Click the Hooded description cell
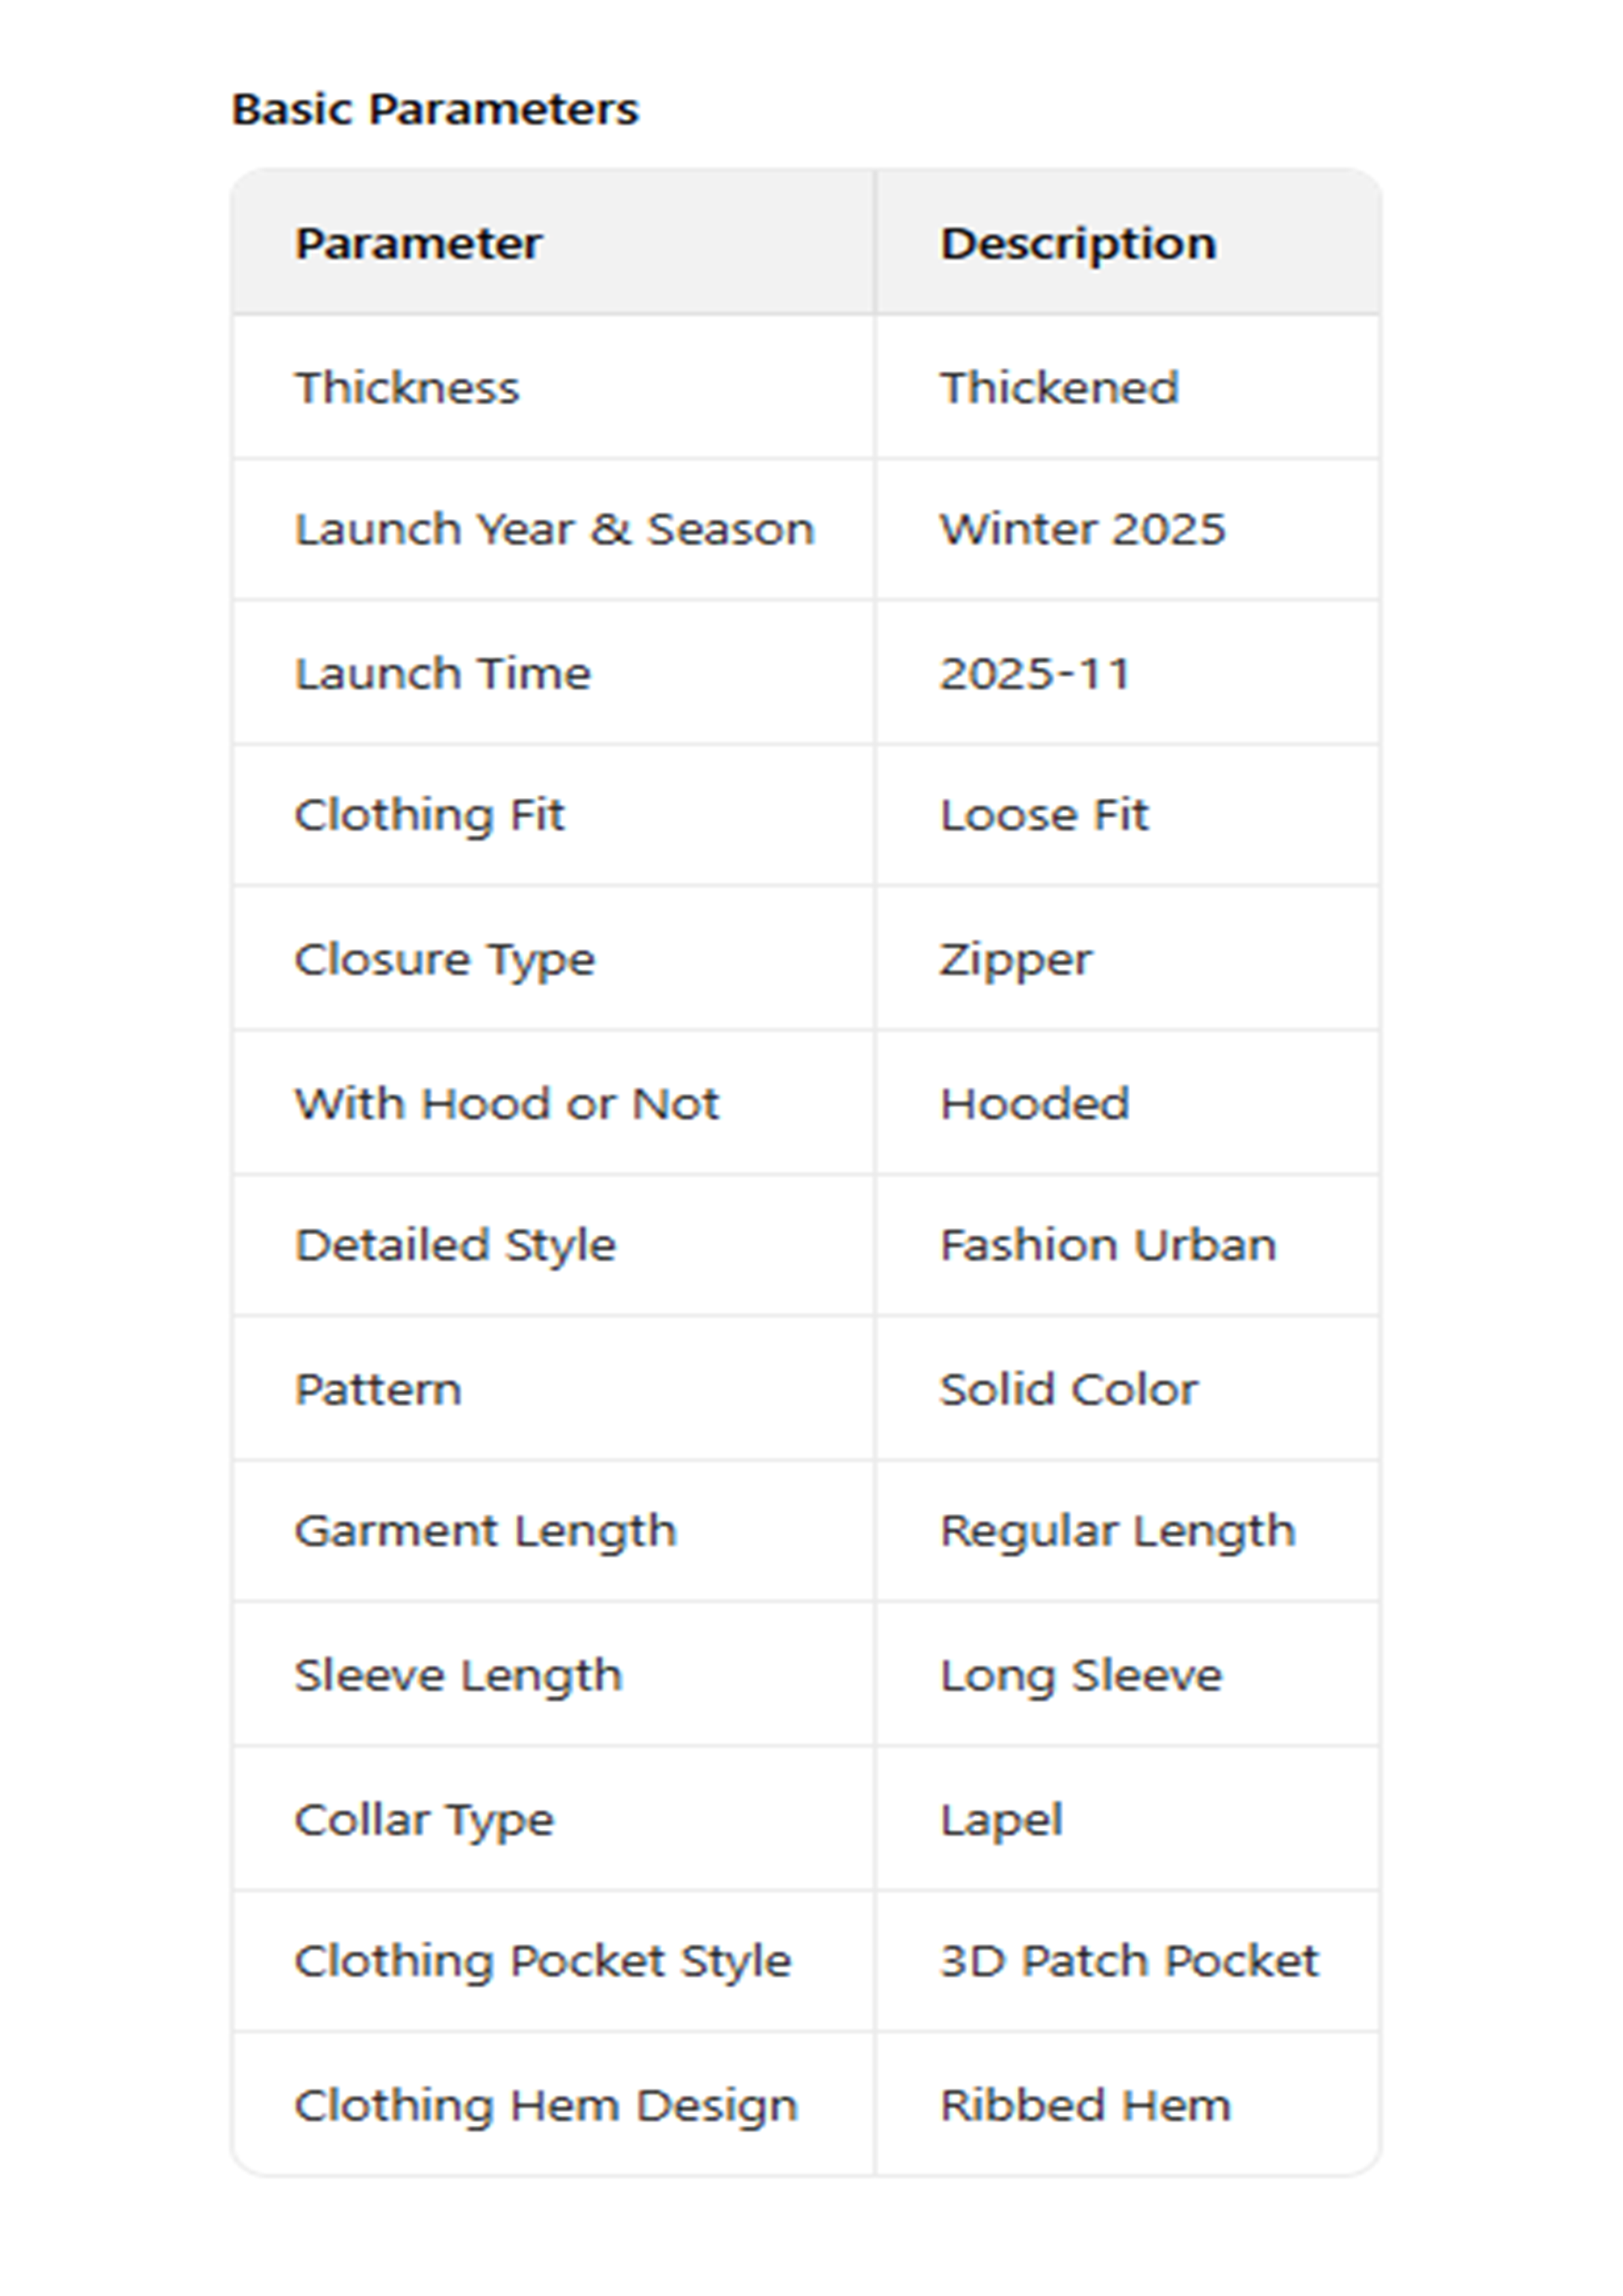Image resolution: width=1623 pixels, height=2296 pixels. (x=1034, y=1103)
